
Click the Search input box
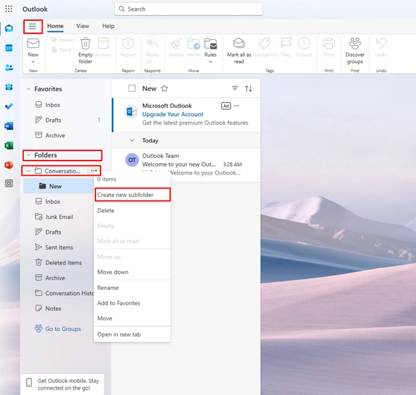point(189,9)
